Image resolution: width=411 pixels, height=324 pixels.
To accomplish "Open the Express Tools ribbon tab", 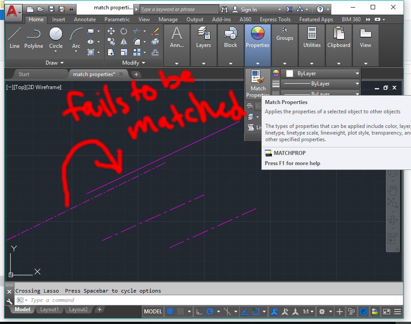I will point(275,19).
